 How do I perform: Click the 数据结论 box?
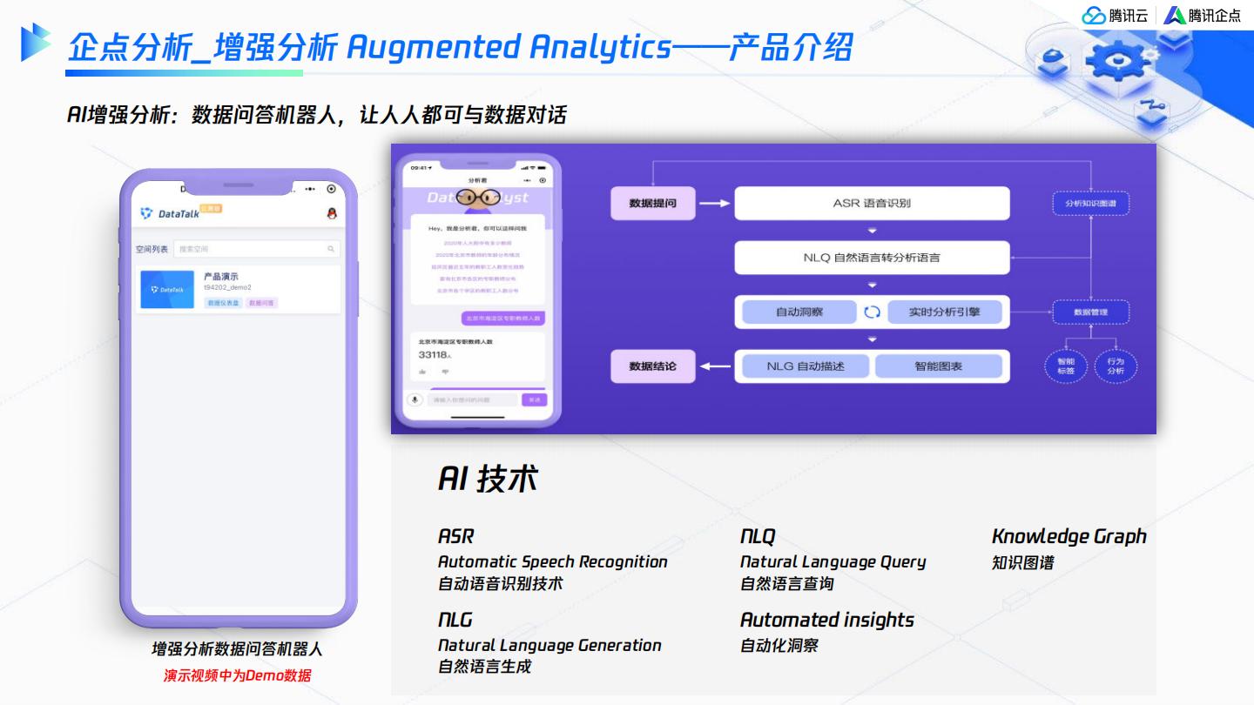point(652,366)
